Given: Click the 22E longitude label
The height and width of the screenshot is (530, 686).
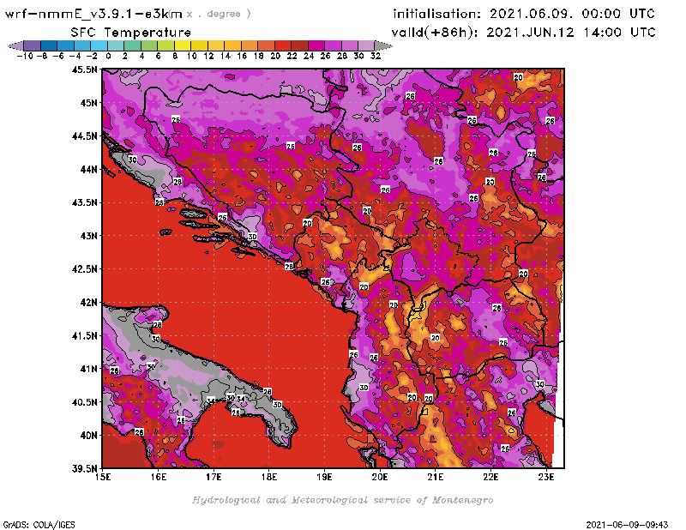Looking at the screenshot, I should [x=490, y=477].
